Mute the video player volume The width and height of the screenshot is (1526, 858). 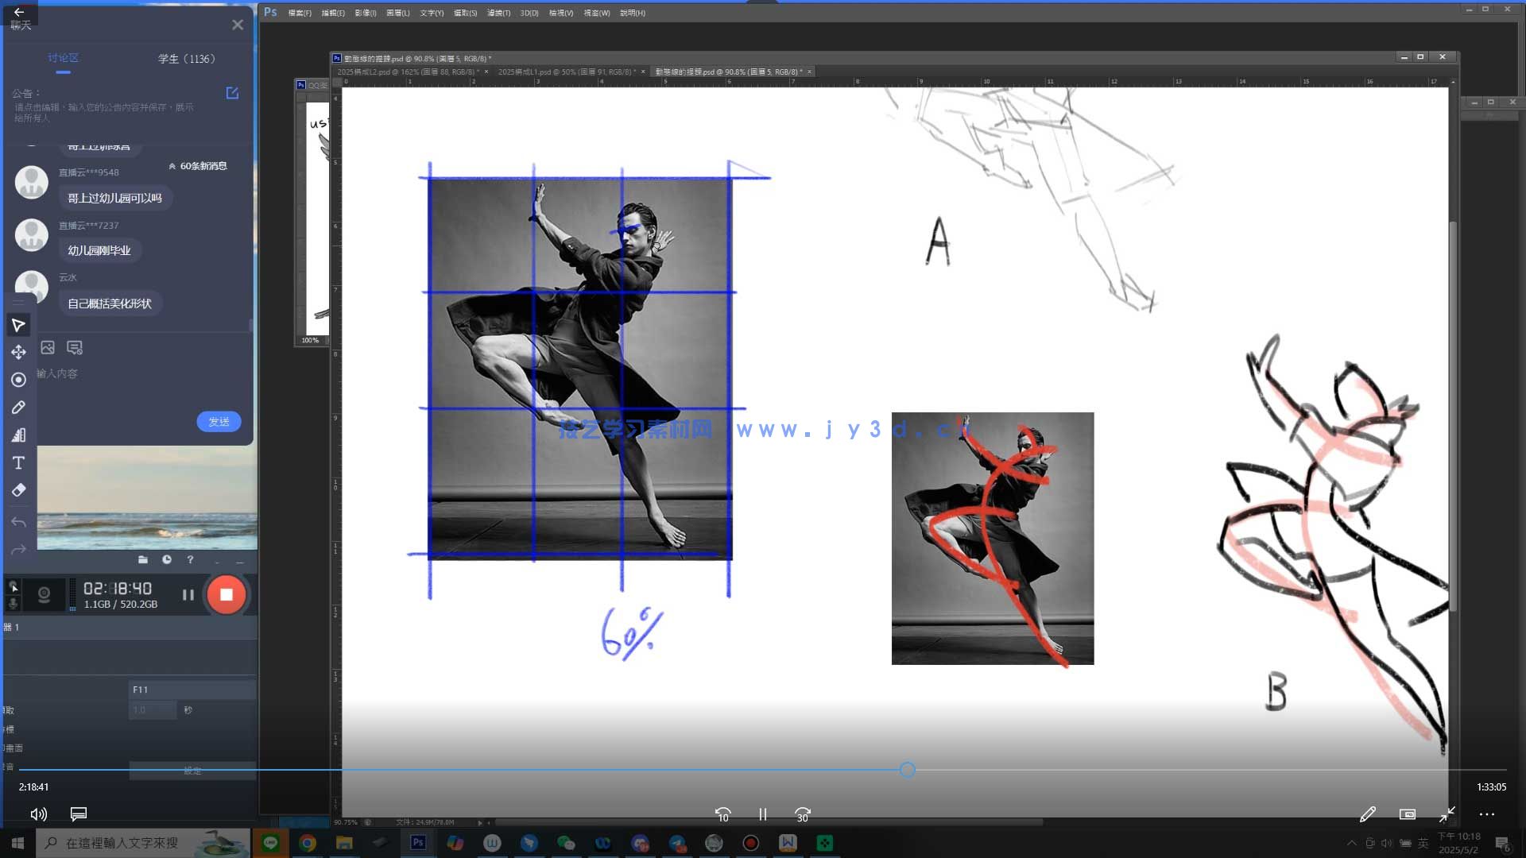tap(38, 814)
